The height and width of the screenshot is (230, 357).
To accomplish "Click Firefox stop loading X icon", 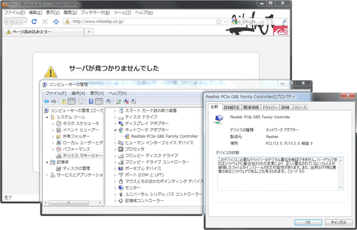I will tap(45, 22).
